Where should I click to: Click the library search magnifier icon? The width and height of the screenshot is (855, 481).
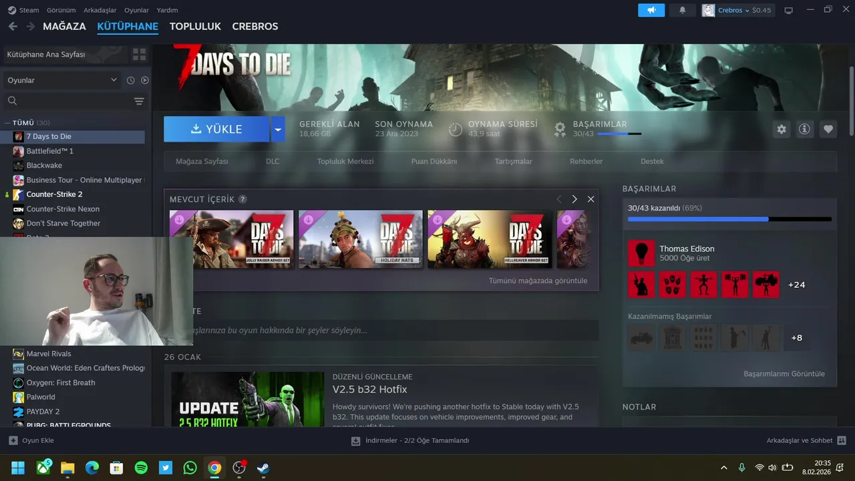pyautogui.click(x=12, y=101)
